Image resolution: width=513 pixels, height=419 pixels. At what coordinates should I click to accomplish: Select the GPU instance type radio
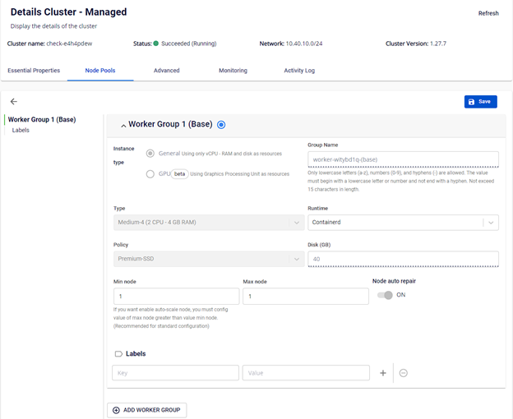coord(150,173)
